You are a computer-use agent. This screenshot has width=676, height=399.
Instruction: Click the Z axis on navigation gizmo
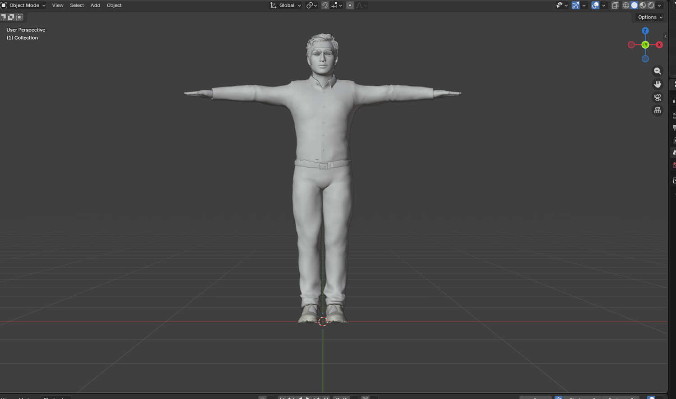[x=645, y=31]
